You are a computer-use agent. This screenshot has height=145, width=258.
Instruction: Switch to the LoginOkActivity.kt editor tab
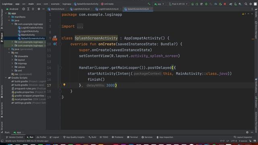[81, 9]
